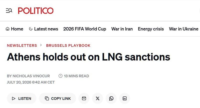The height and width of the screenshot is (108, 200).
Task: Click the clock icon beside Latest news
Action: click(31, 29)
